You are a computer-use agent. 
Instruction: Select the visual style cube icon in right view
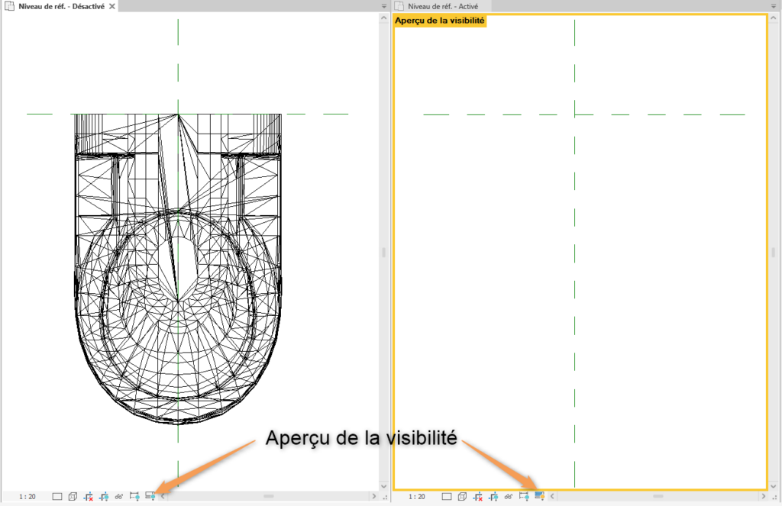pos(464,496)
